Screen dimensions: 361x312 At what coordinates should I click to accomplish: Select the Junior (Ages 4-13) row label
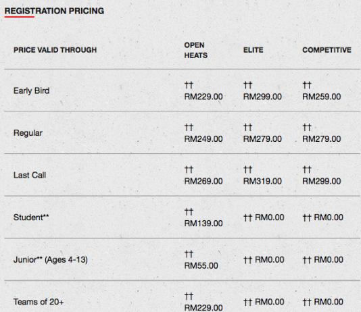[51, 260]
